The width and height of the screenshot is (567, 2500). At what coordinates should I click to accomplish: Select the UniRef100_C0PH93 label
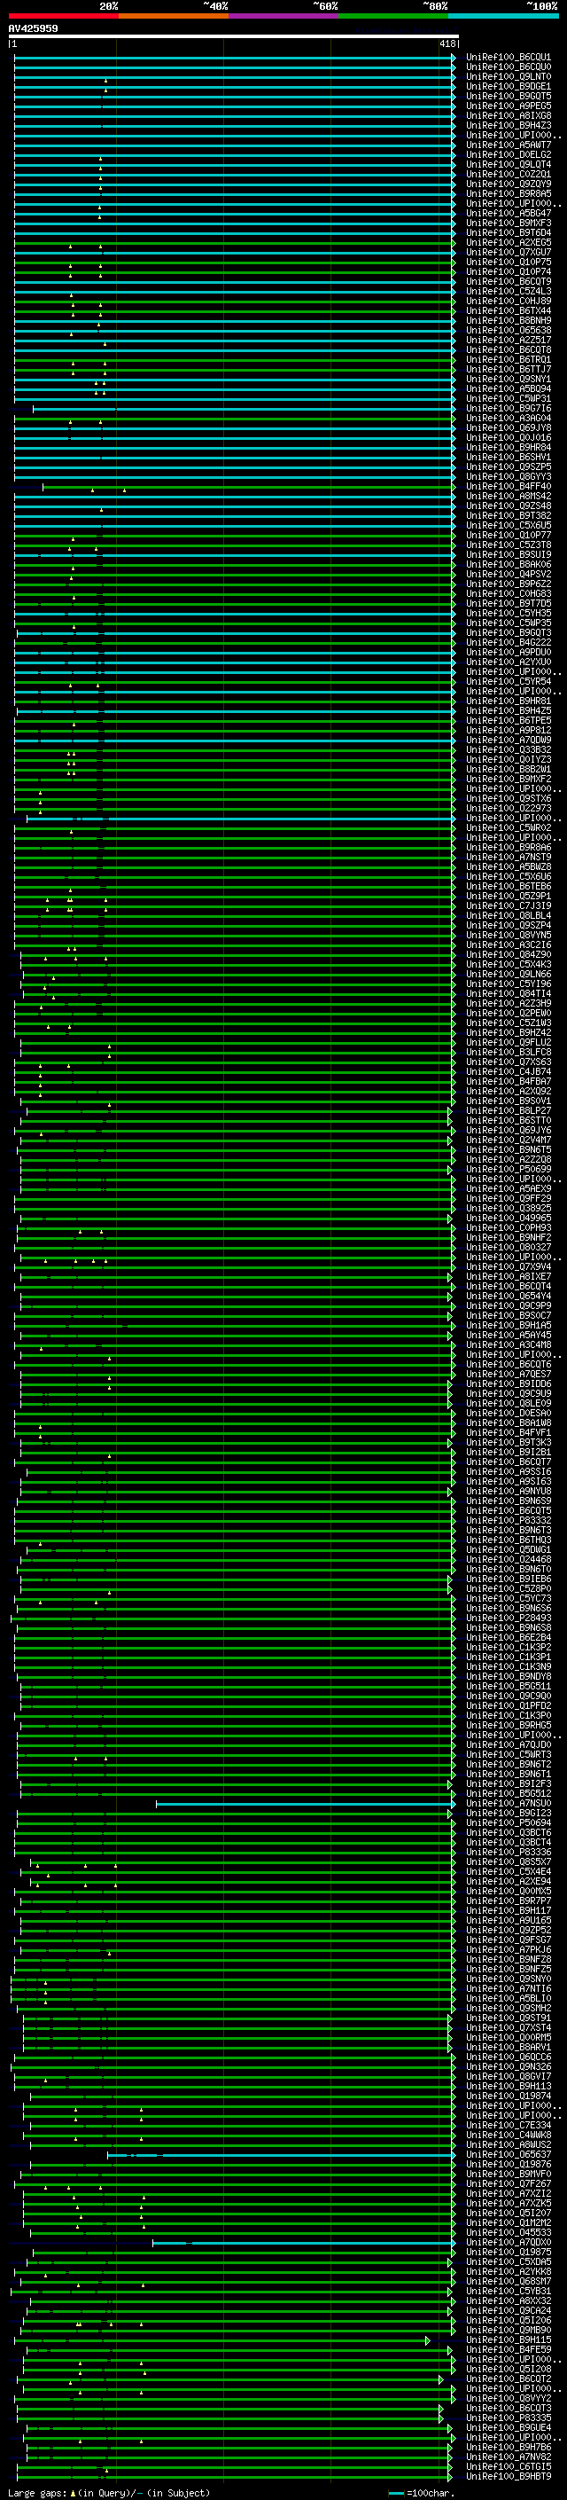click(508, 1227)
